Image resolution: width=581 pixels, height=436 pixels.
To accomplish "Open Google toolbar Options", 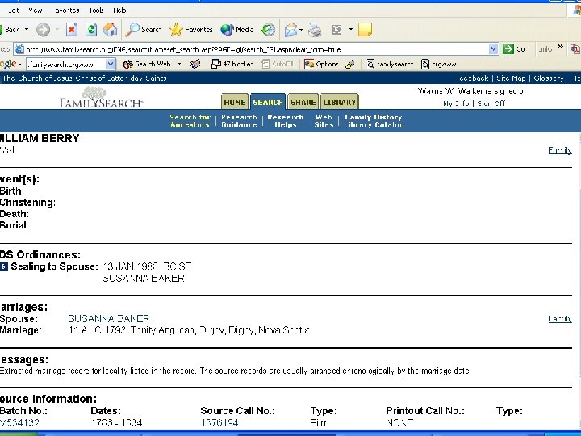I will (321, 64).
